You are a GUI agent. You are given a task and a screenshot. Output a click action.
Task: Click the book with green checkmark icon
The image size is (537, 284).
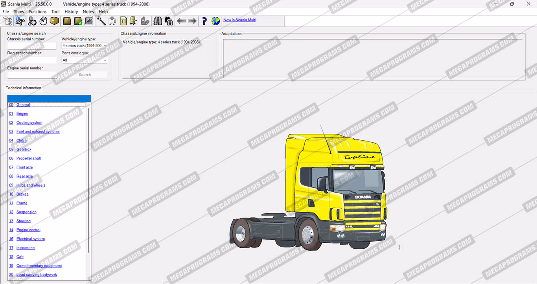[x=78, y=21]
